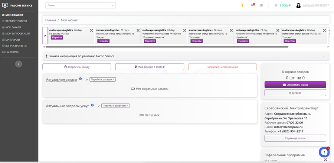Collapse the left sidebar with arrow button
The height and width of the screenshot is (163, 334).
19,64
